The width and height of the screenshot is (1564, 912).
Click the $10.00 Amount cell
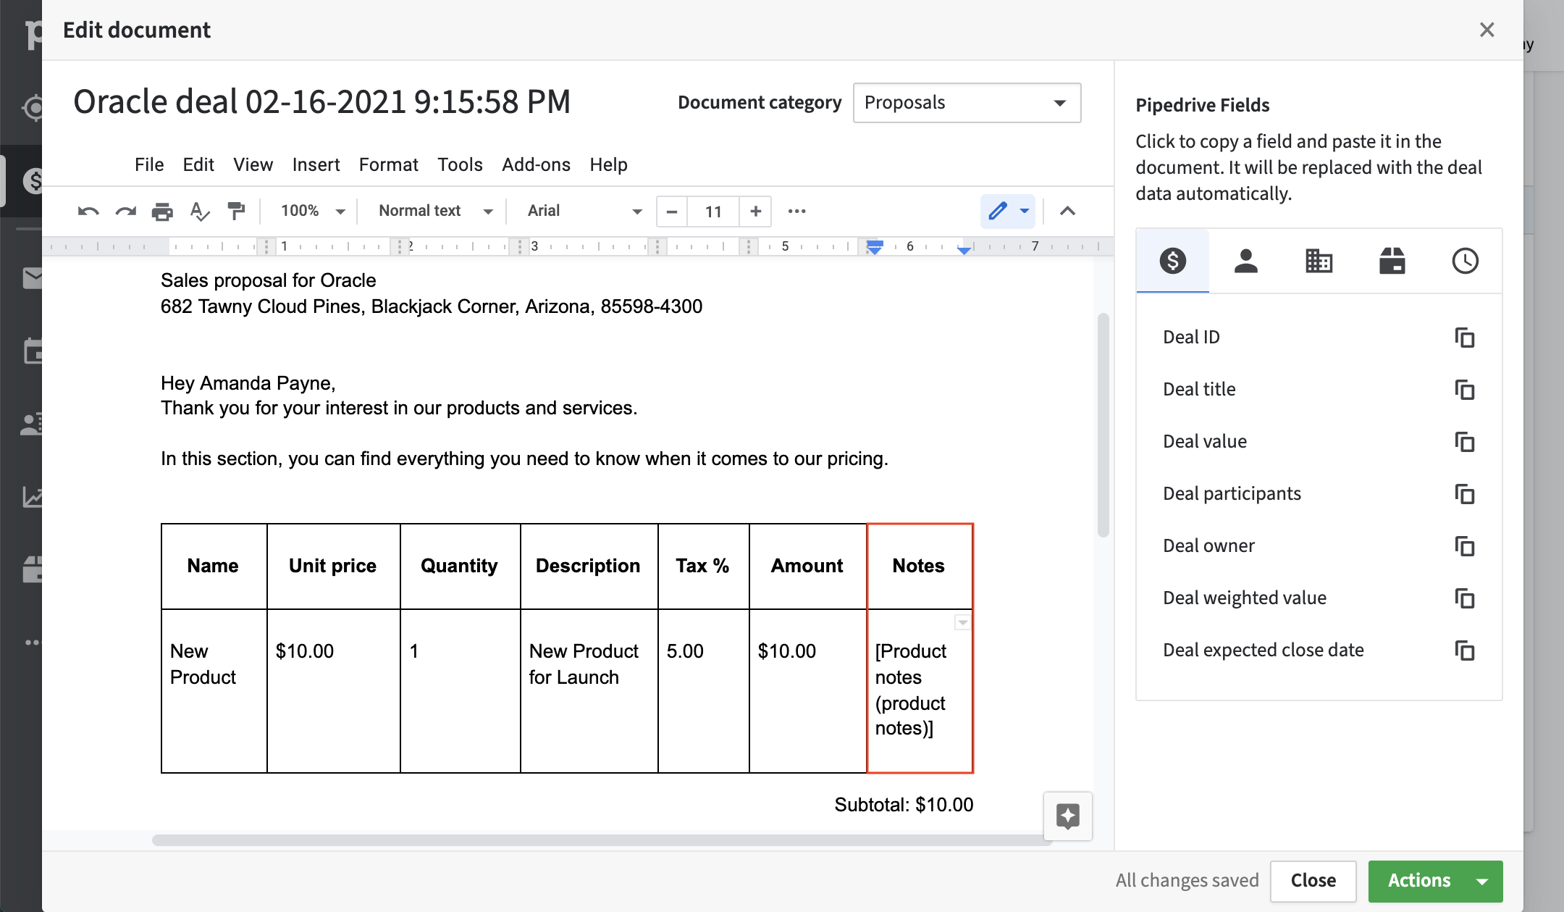(x=808, y=691)
